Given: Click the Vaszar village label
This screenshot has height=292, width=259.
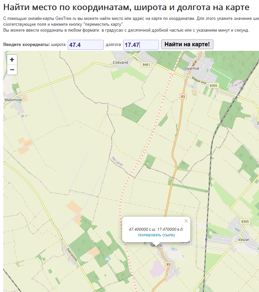Looking at the screenshot, I should [x=244, y=239].
